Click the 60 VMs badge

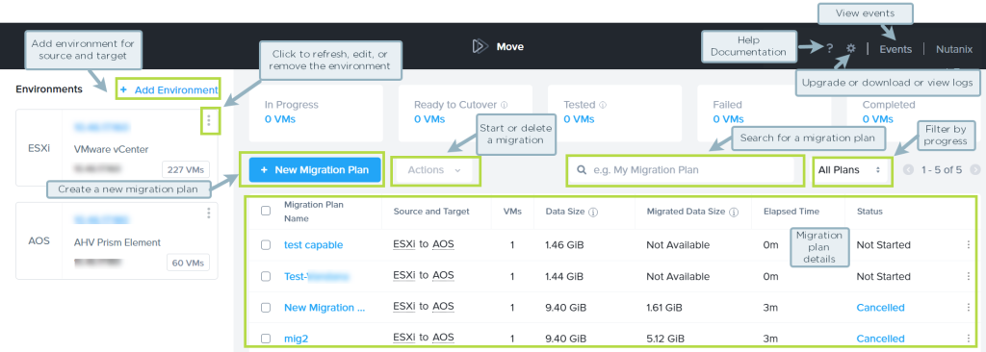pyautogui.click(x=188, y=263)
